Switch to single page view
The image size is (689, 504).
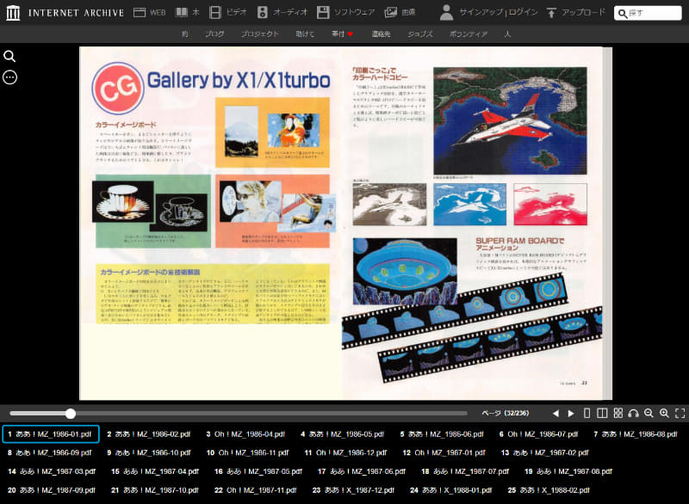click(587, 413)
